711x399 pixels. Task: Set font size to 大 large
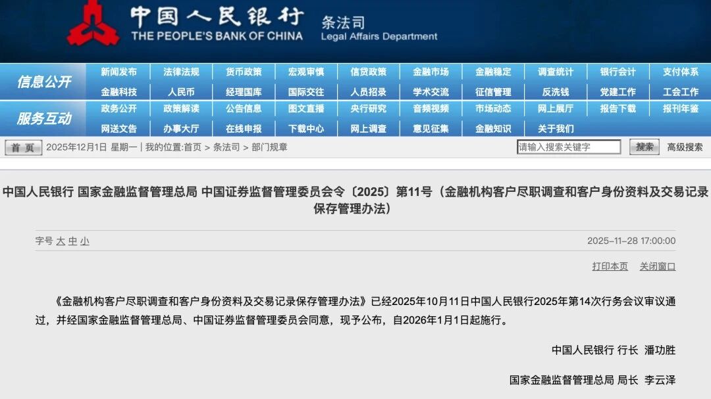point(61,241)
